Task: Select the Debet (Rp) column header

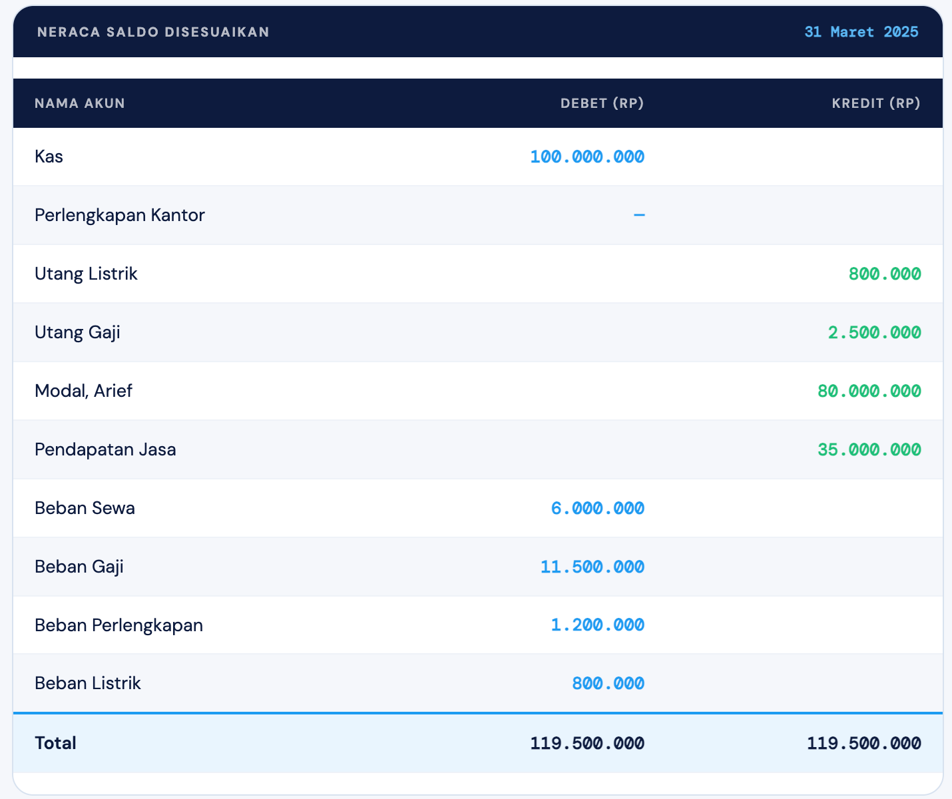Action: pos(602,103)
